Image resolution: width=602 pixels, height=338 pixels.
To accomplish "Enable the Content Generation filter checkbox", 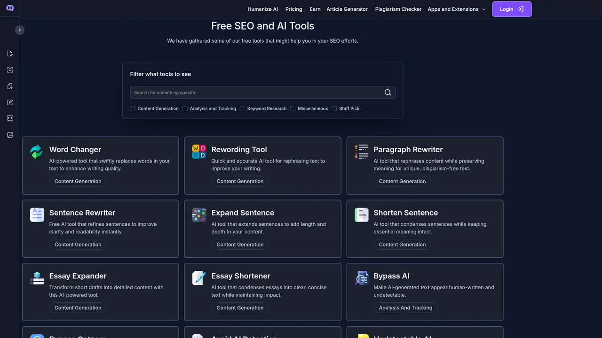I will (133, 108).
